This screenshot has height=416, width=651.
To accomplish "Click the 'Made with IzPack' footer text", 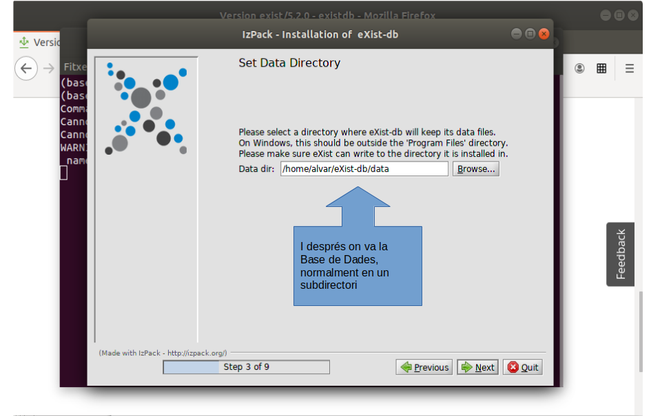I will [163, 353].
